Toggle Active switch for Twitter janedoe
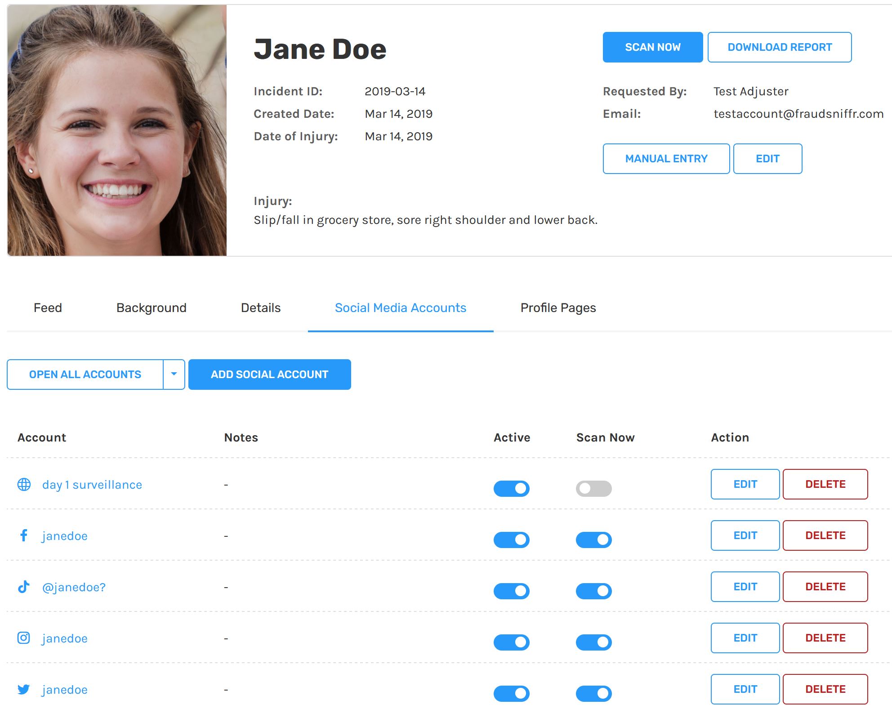The image size is (892, 709). (512, 693)
